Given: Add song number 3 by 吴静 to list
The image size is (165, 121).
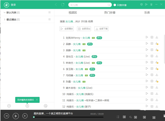Looking at the screenshot, I should (152, 50).
